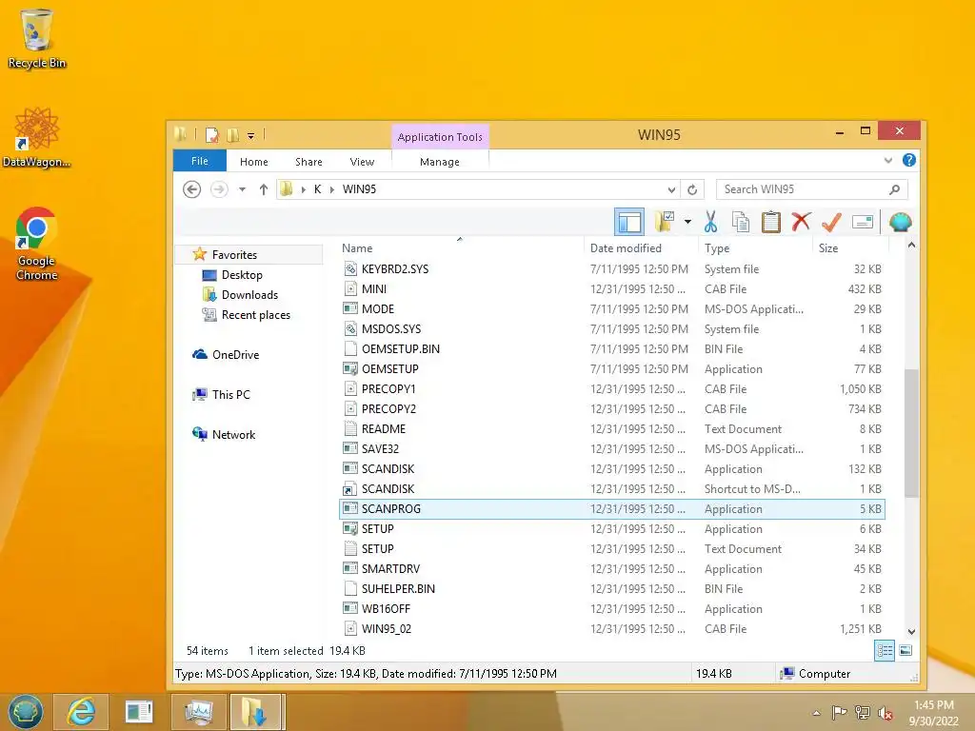The width and height of the screenshot is (975, 731).
Task: Select Recent places in navigation pane
Action: 255,314
